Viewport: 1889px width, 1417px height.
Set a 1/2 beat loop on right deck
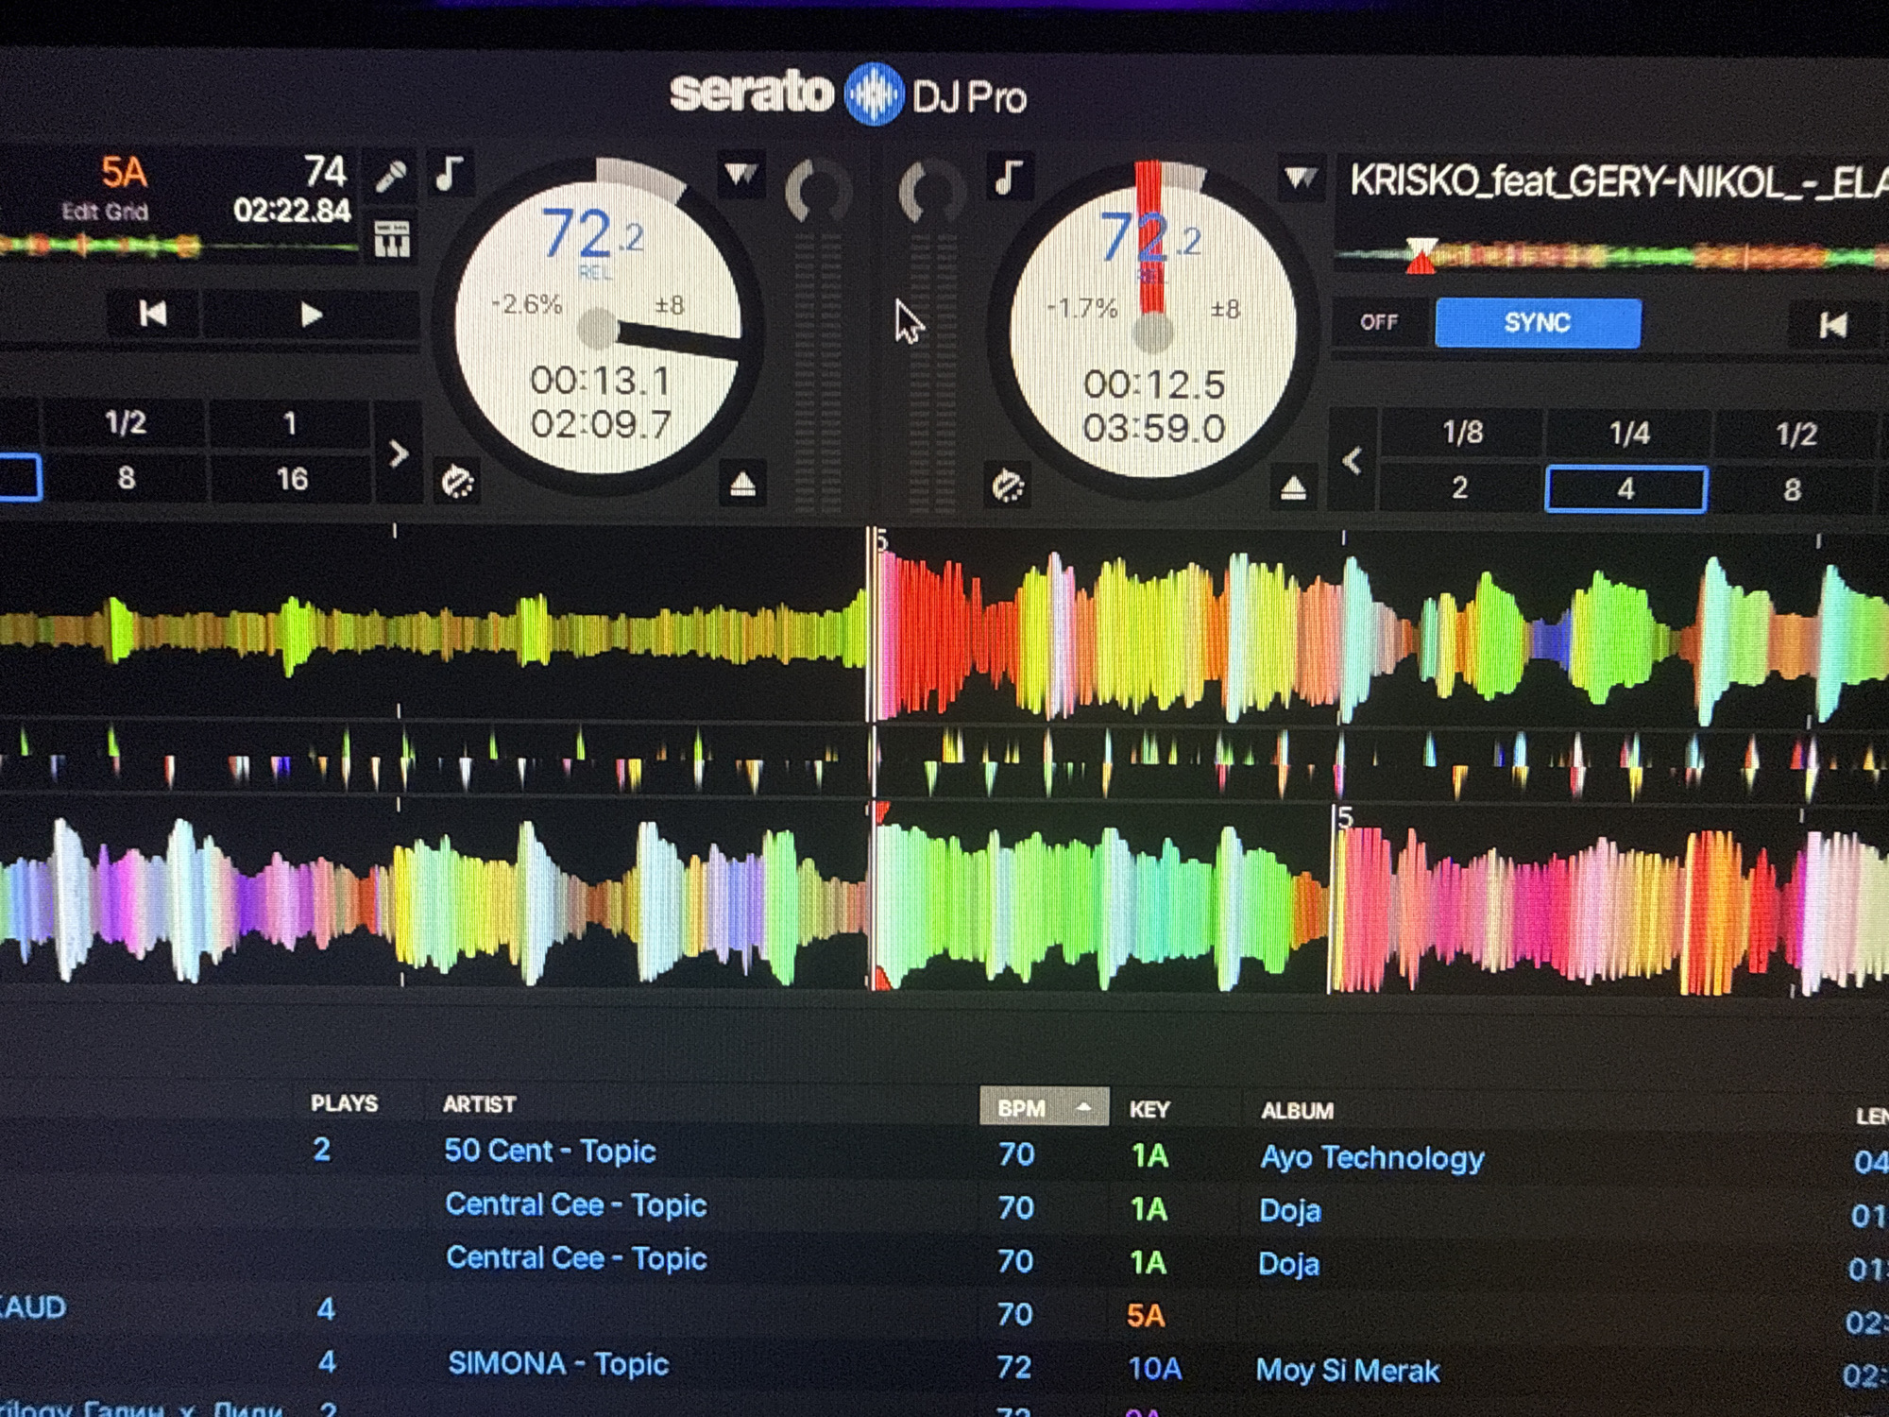tap(1795, 435)
